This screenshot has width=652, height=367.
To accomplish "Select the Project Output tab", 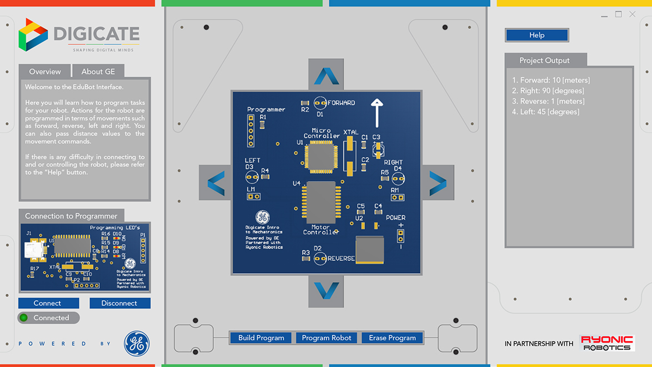I will pos(544,61).
